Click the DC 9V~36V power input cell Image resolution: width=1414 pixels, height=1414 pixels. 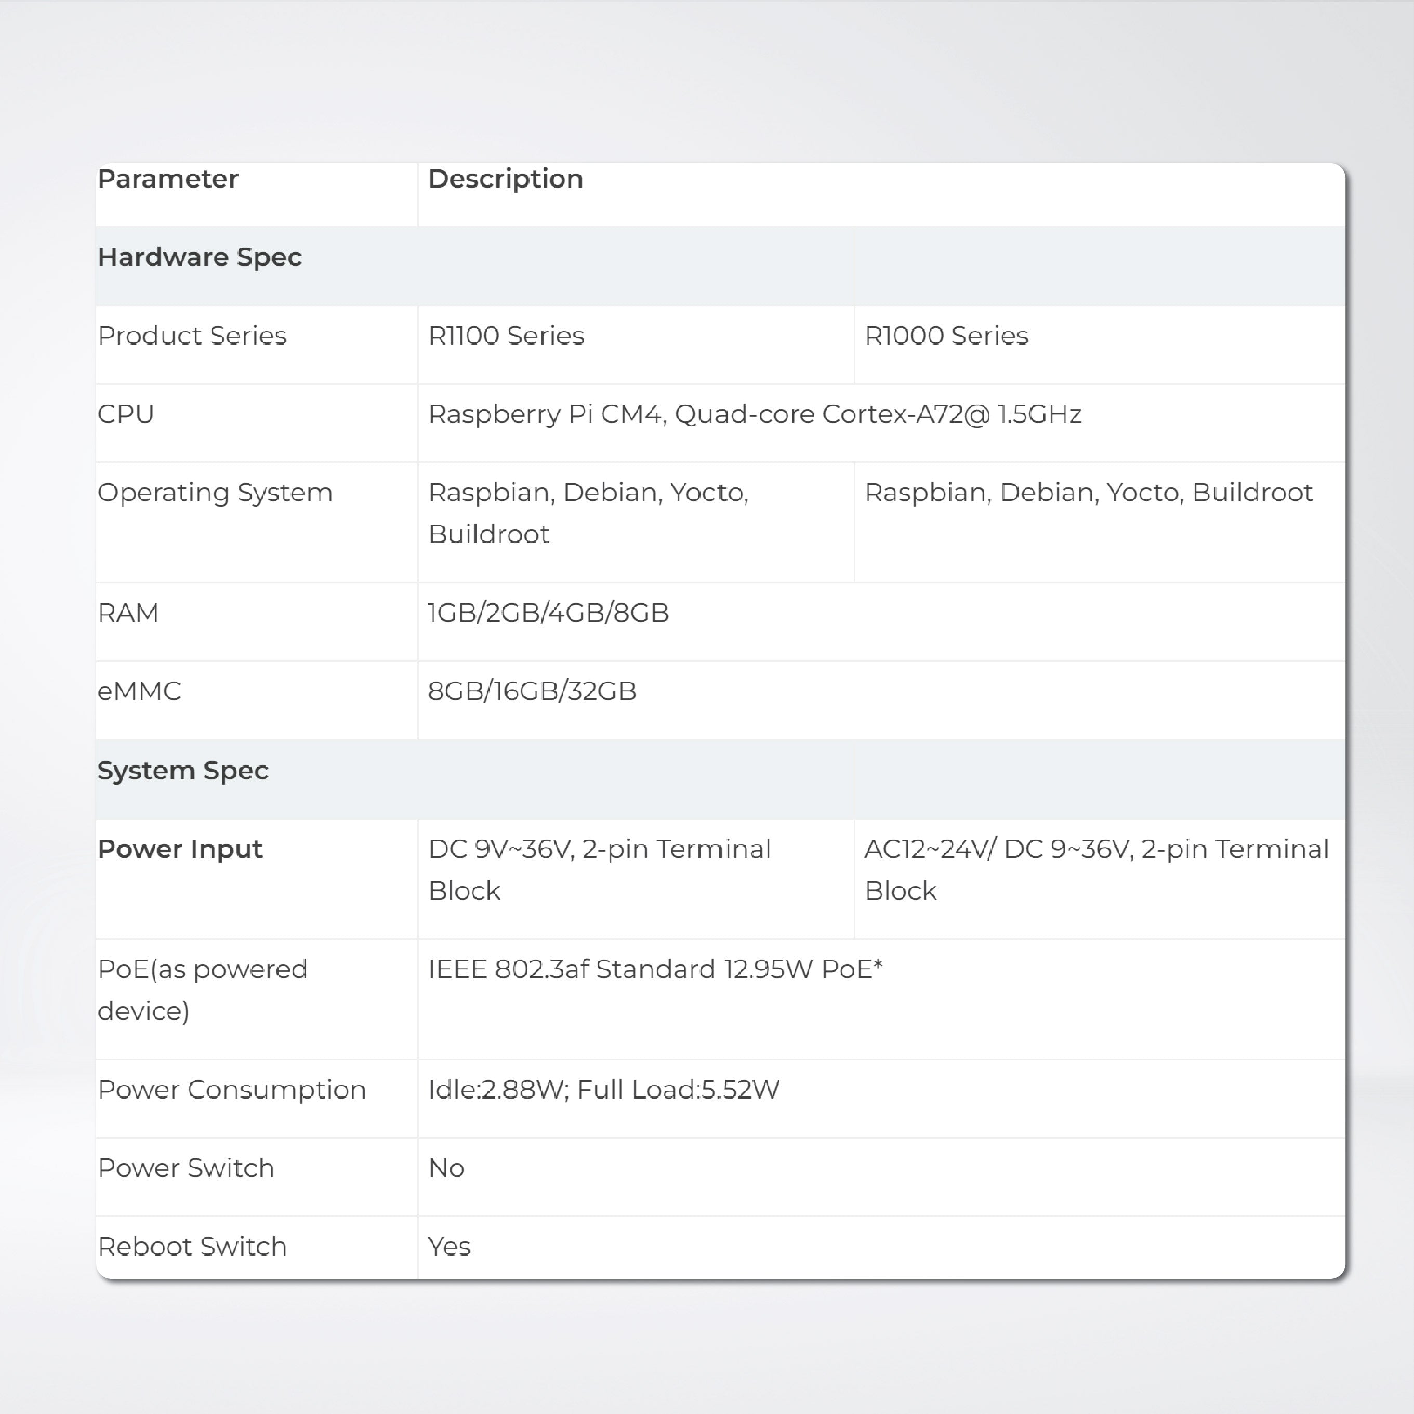pyautogui.click(x=599, y=869)
